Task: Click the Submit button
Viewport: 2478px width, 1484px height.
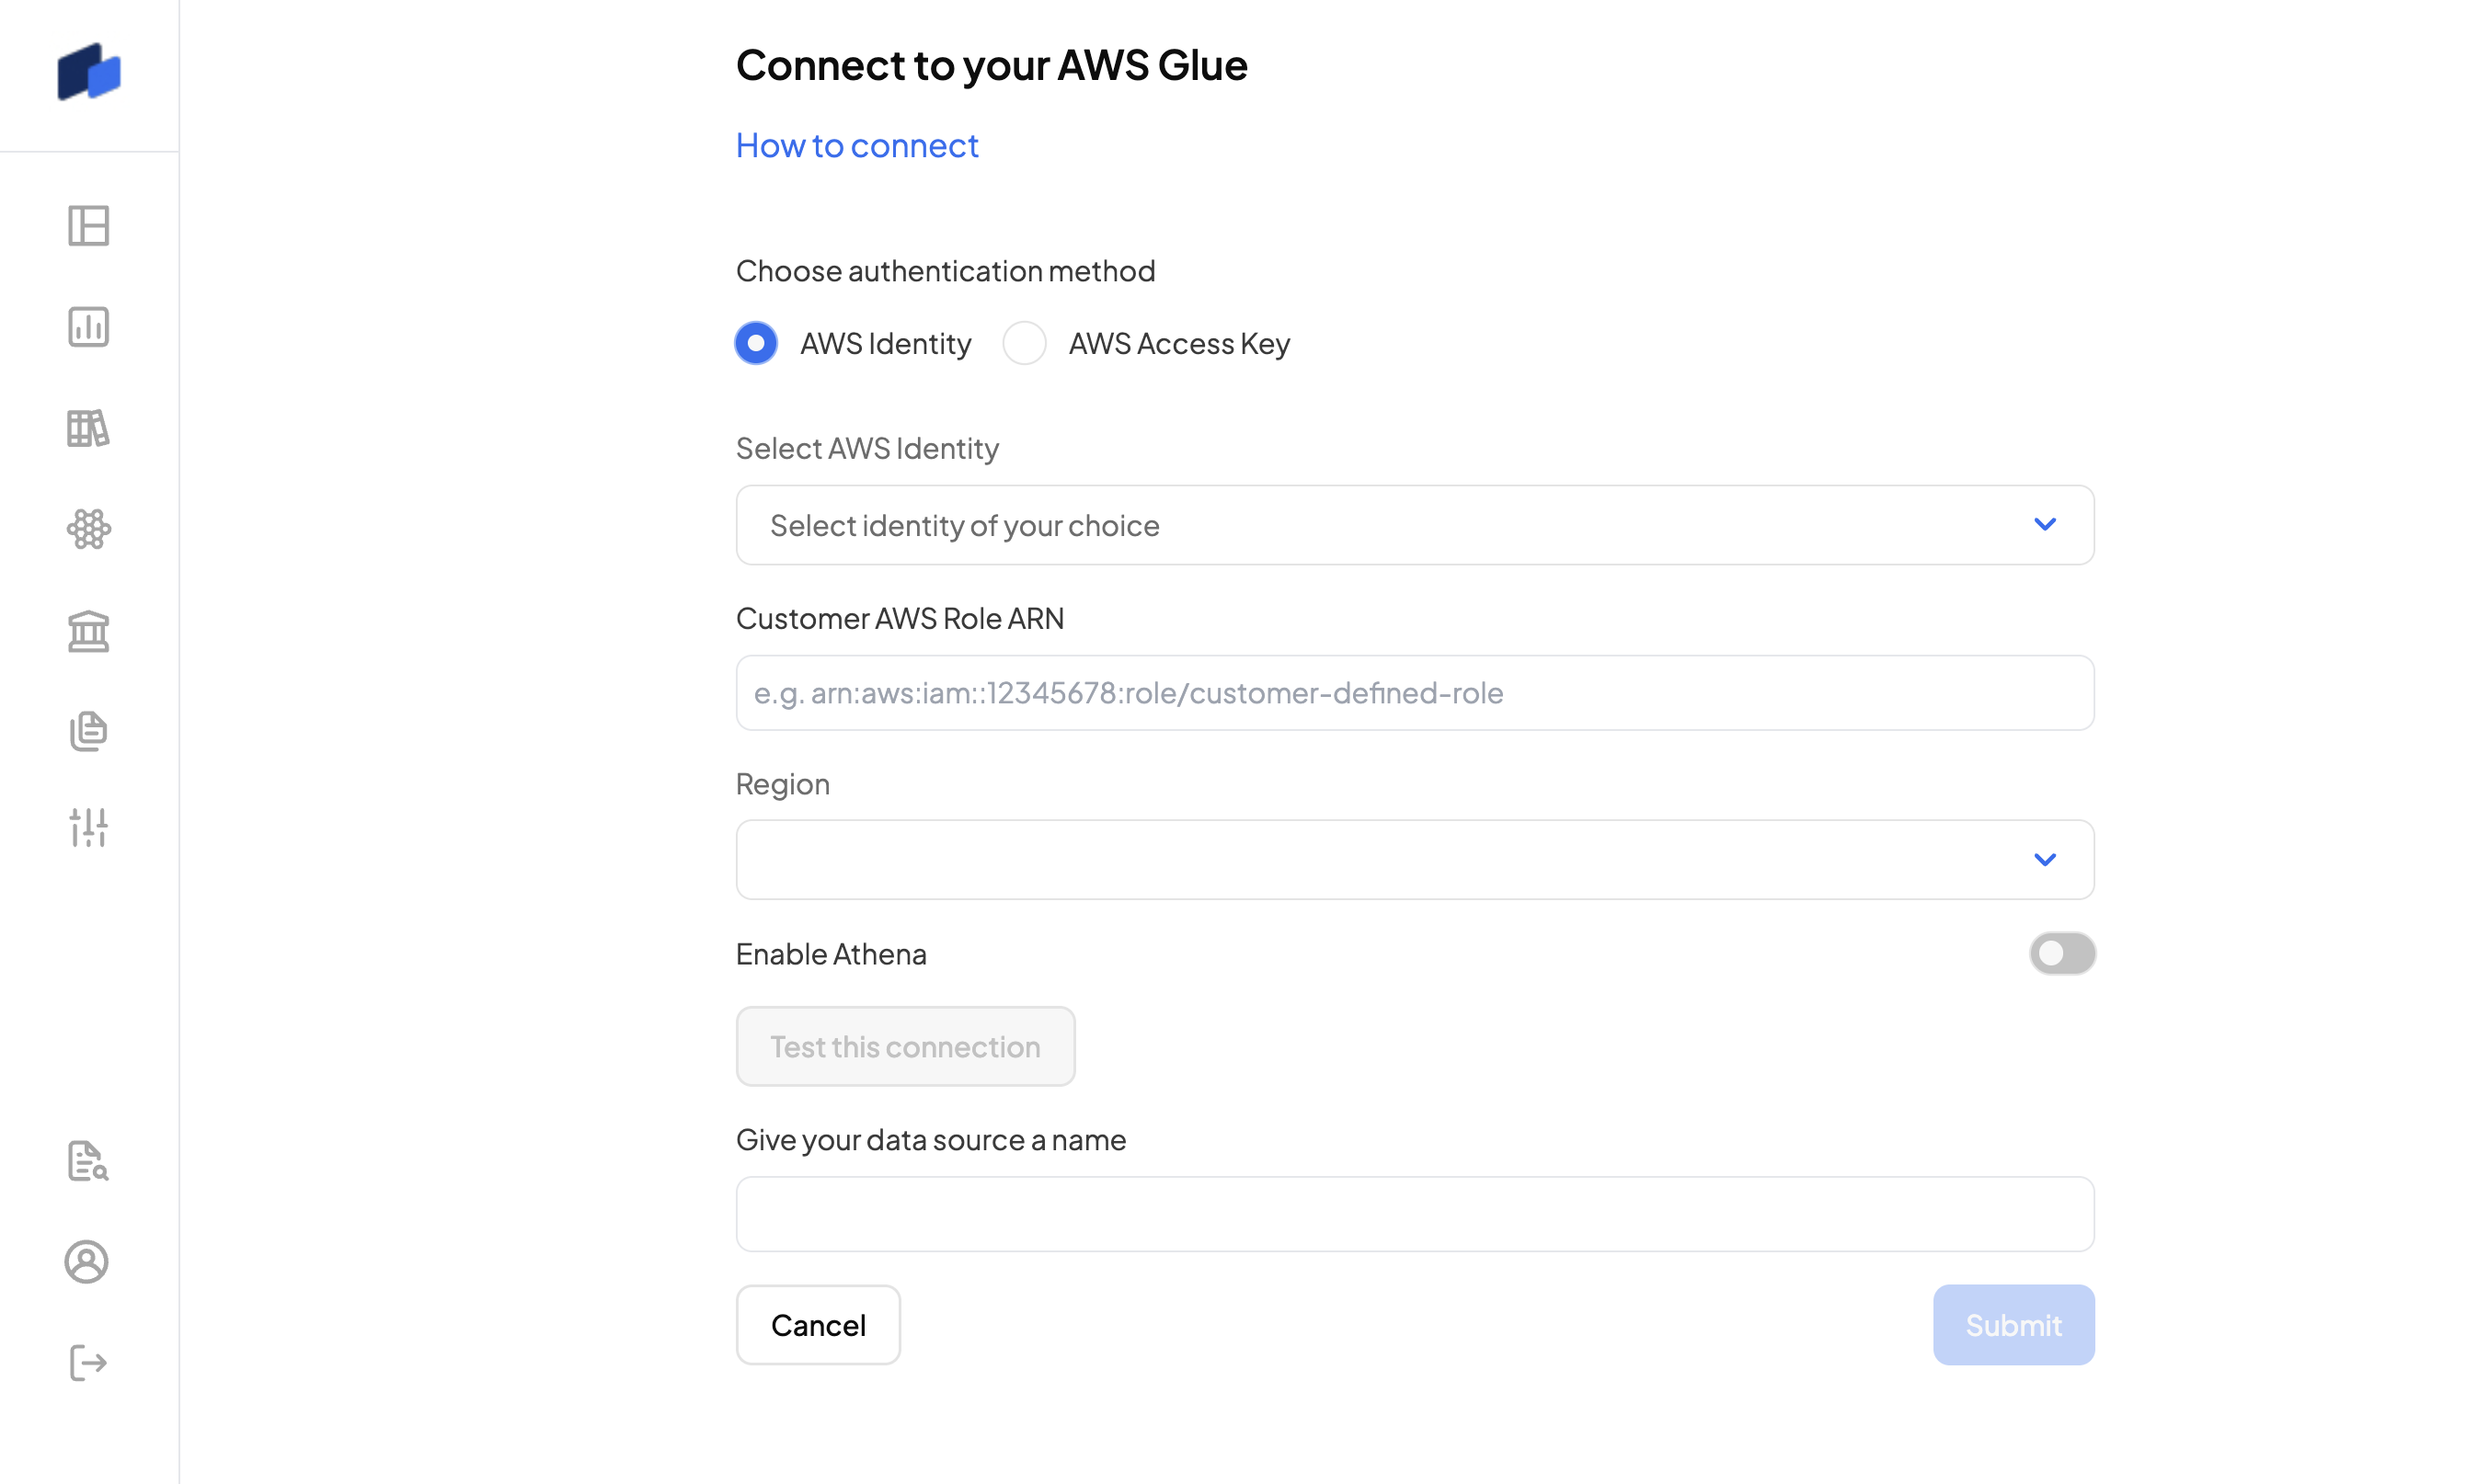Action: click(x=2013, y=1325)
